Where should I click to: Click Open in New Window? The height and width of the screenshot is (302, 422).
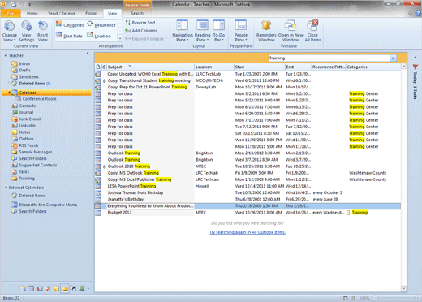click(x=291, y=32)
